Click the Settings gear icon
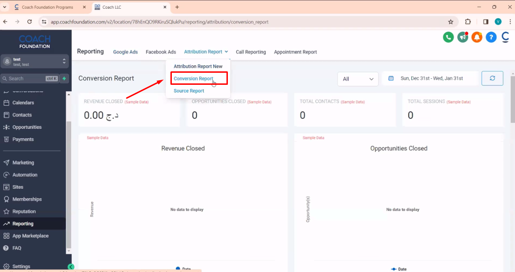Image resolution: width=515 pixels, height=272 pixels. click(x=6, y=266)
